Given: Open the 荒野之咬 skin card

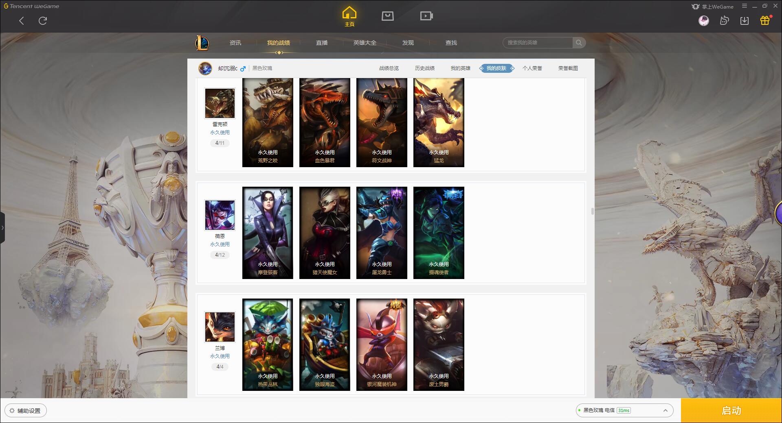Looking at the screenshot, I should 268,122.
